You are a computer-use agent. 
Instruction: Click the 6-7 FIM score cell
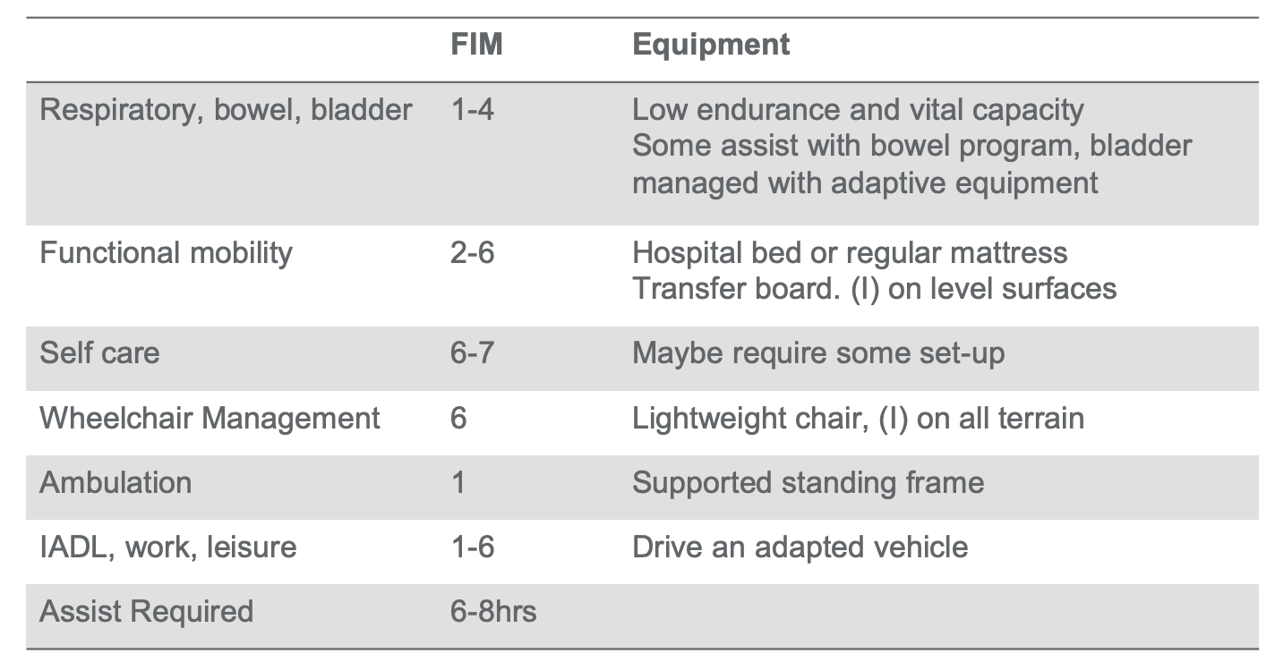[x=472, y=352]
